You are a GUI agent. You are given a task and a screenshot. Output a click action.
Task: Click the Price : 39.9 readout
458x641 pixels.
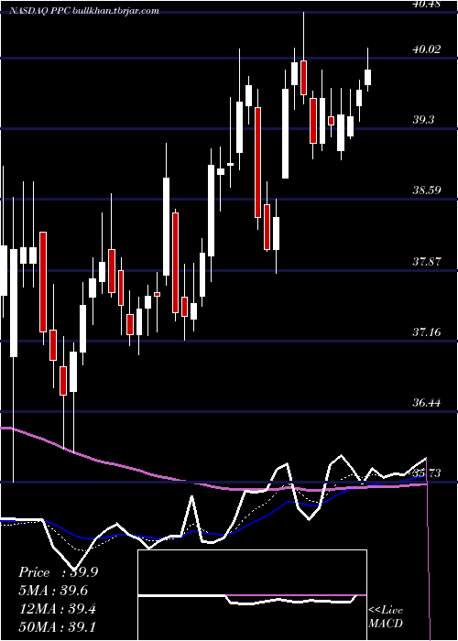pos(58,572)
